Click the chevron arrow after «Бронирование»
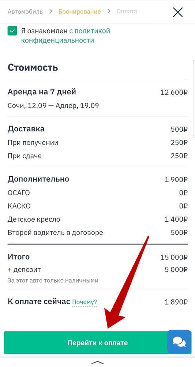The height and width of the screenshot is (367, 195). 109,11
